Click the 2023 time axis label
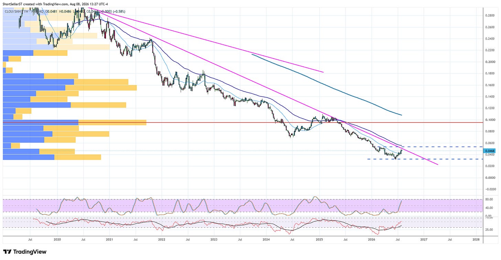The height and width of the screenshot is (260, 501). [x=214, y=239]
